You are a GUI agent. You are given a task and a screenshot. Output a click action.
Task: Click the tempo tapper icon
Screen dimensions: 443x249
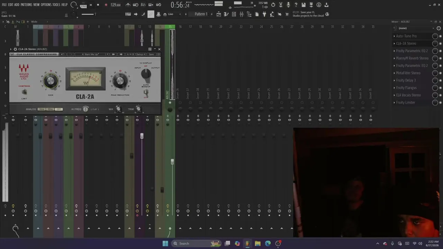click(272, 14)
